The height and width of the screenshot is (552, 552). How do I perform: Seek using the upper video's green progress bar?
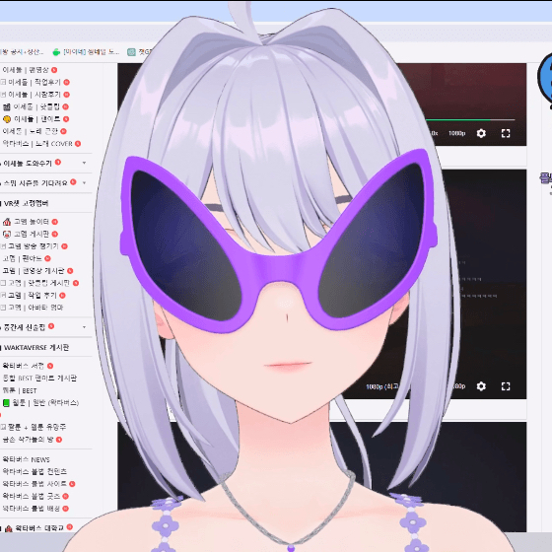(470, 120)
